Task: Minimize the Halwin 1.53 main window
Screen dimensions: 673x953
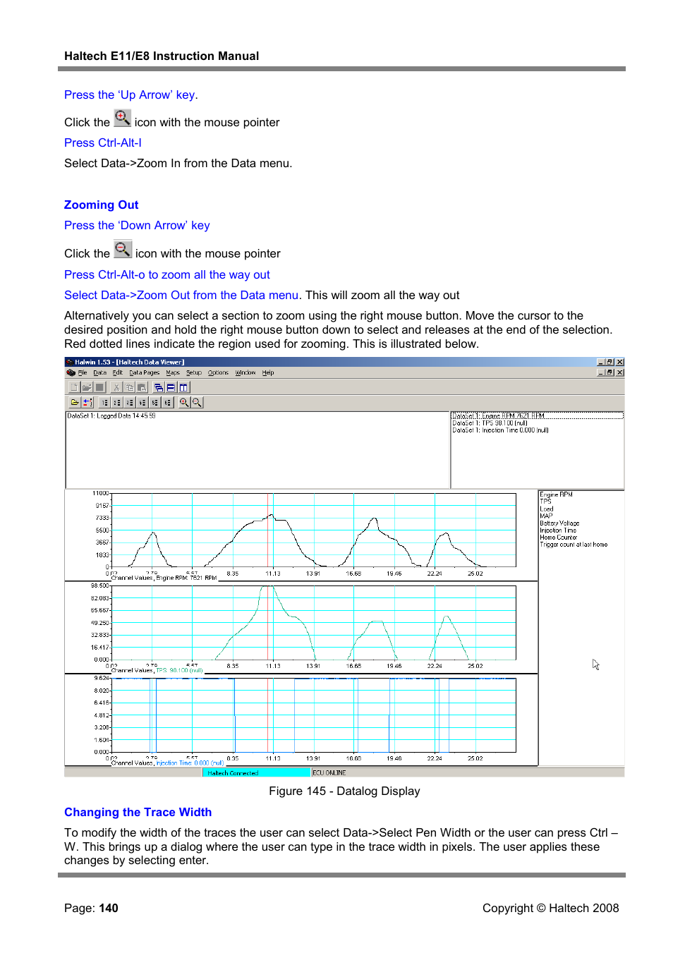Action: click(601, 362)
